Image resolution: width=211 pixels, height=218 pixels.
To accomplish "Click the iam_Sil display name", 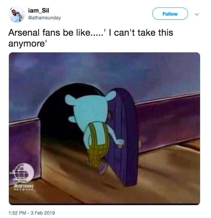I will click(x=39, y=11).
